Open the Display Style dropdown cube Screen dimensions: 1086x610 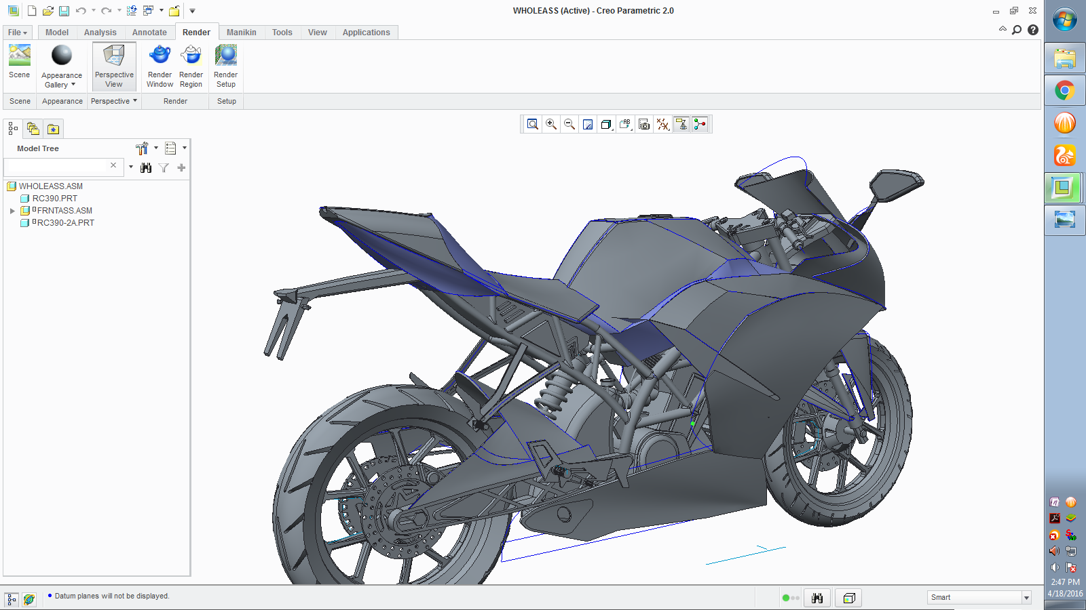[606, 124]
